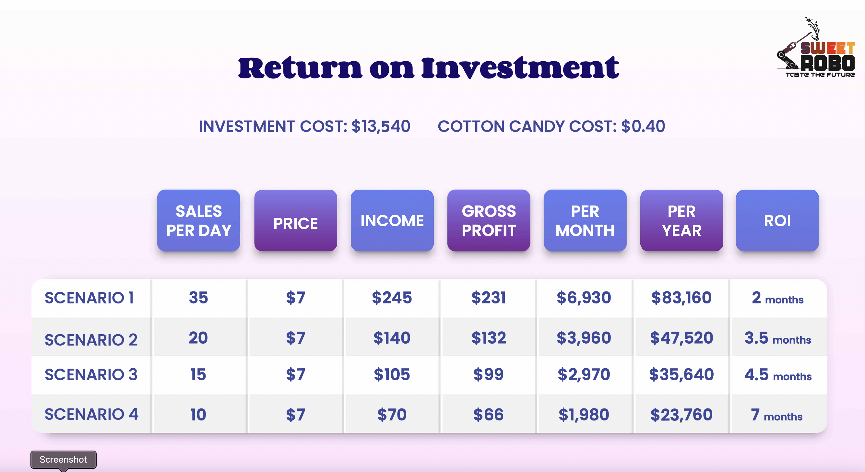Click the $83,160 per year cell

pos(681,298)
